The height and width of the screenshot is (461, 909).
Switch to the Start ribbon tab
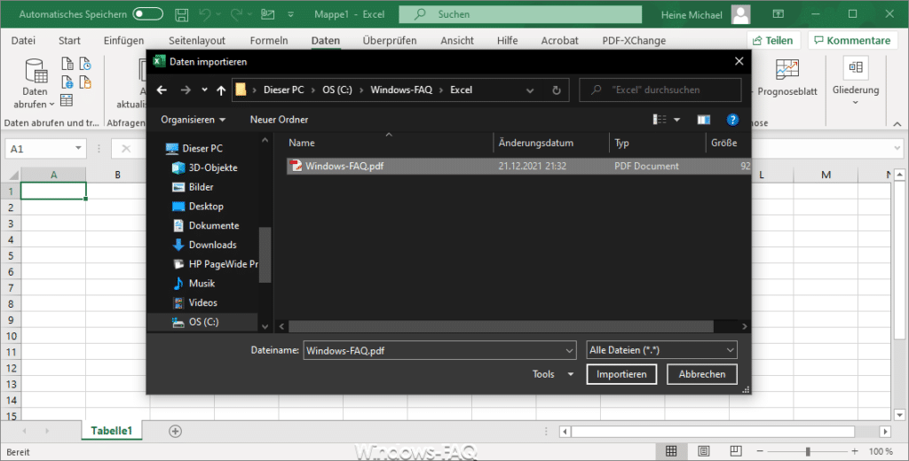point(69,41)
